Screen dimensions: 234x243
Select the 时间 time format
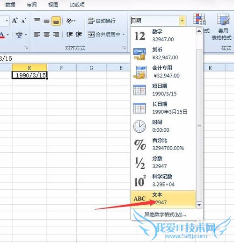(163, 126)
